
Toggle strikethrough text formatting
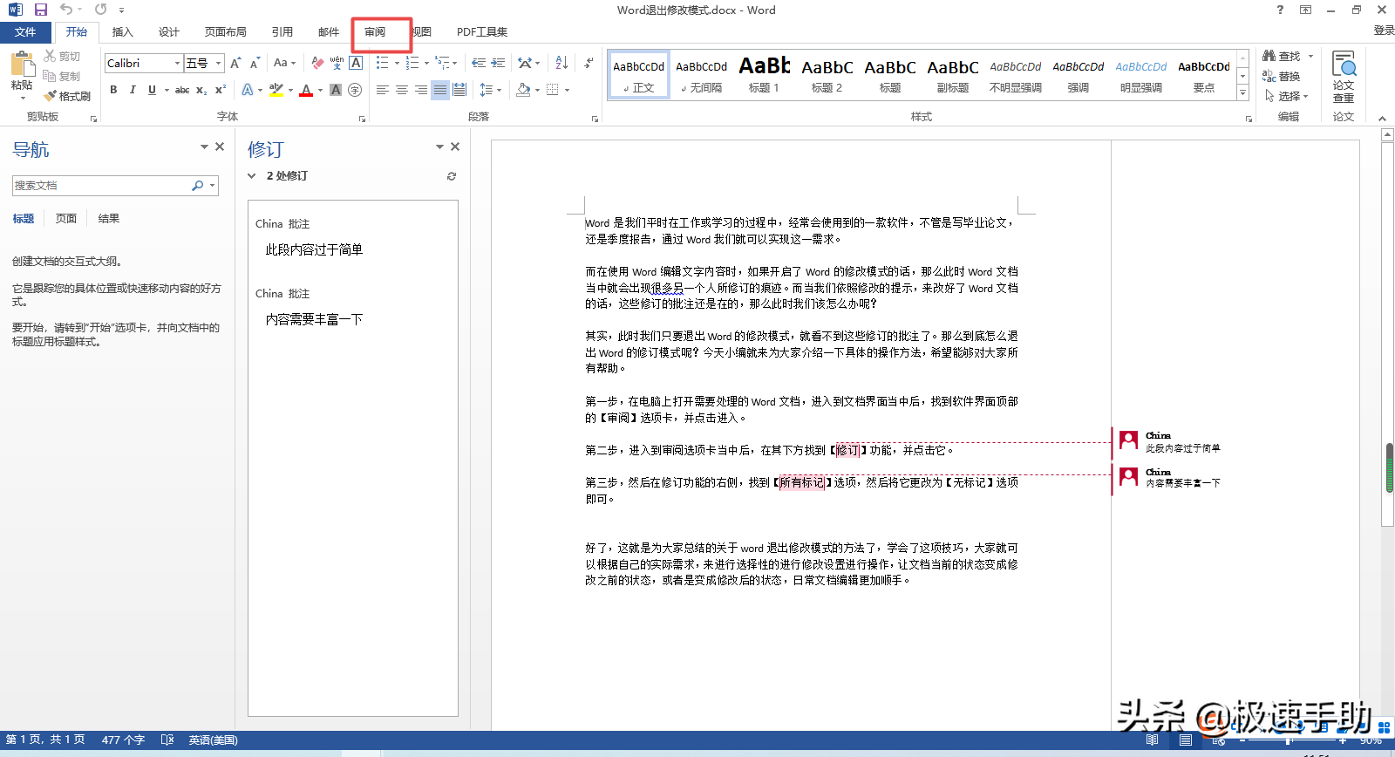click(x=182, y=90)
